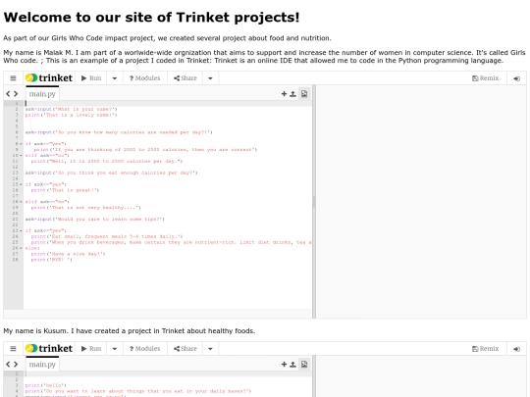Screen dimensions: 530x397
Task: Collapse code fold at line 10
Action: [21, 155]
